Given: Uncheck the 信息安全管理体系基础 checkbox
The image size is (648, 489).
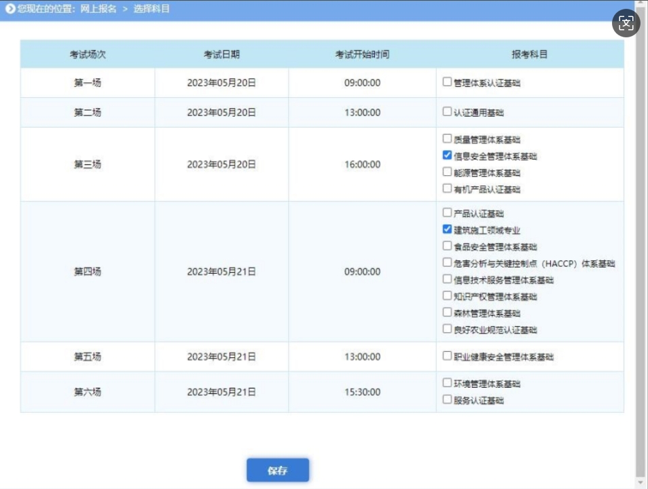Looking at the screenshot, I should tap(447, 155).
